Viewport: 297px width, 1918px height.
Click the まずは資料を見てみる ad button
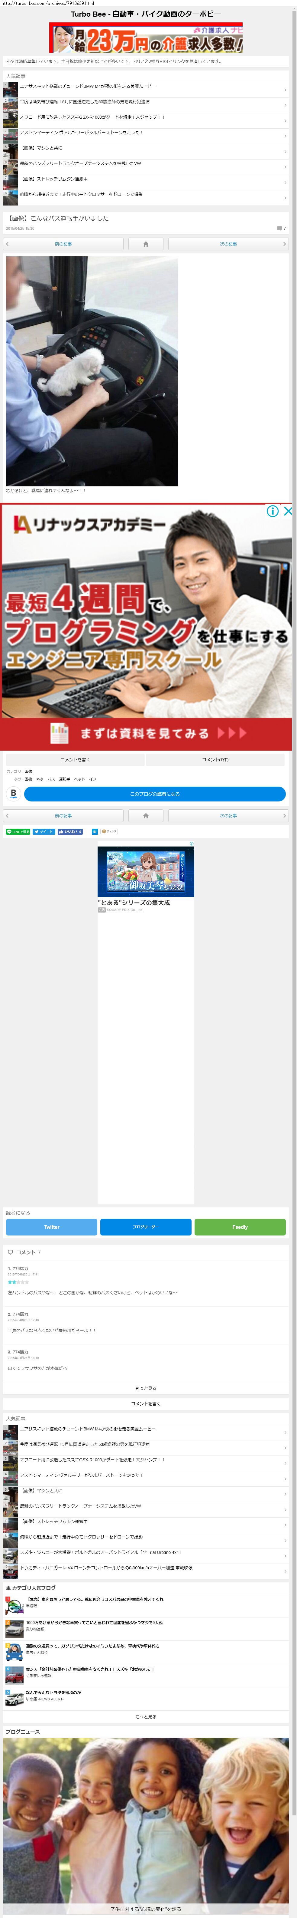[x=146, y=733]
